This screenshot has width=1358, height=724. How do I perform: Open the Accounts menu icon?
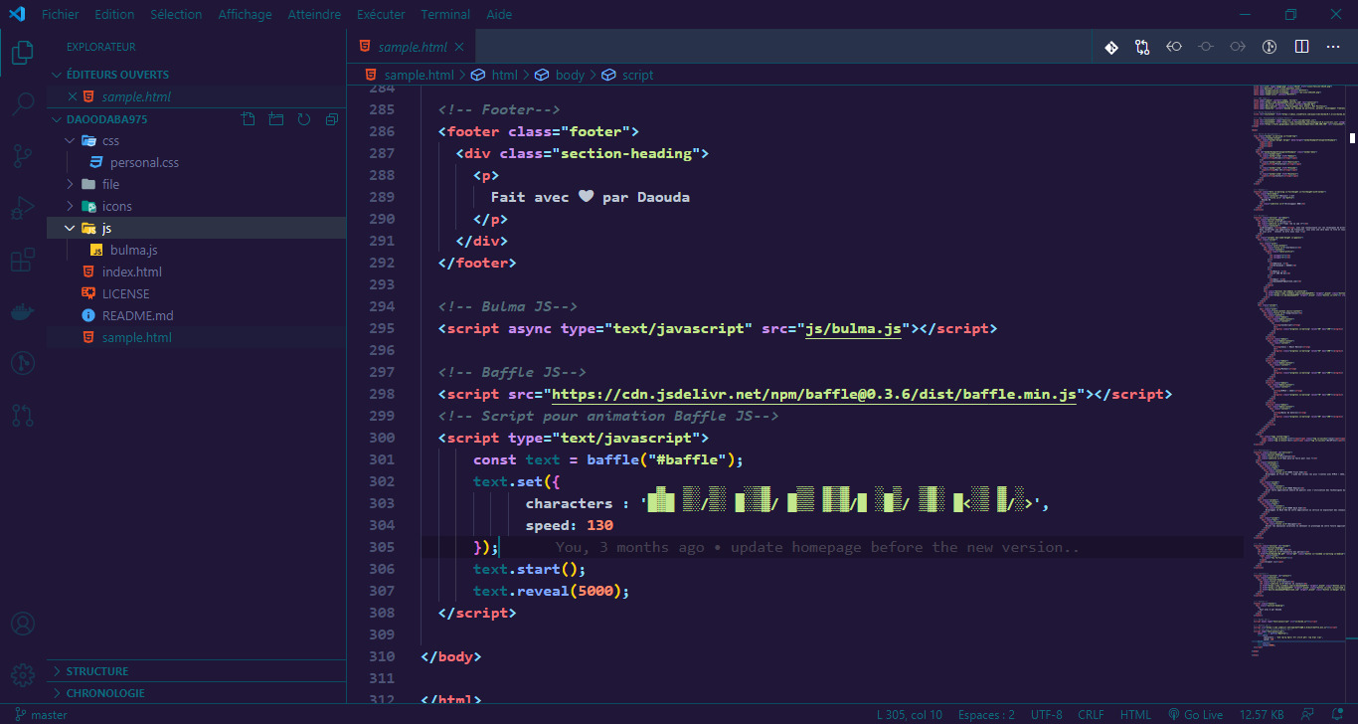[22, 625]
